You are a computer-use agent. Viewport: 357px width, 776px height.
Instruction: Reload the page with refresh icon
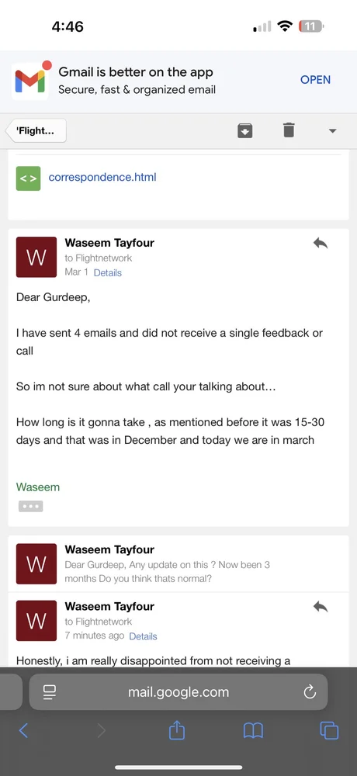pyautogui.click(x=310, y=692)
